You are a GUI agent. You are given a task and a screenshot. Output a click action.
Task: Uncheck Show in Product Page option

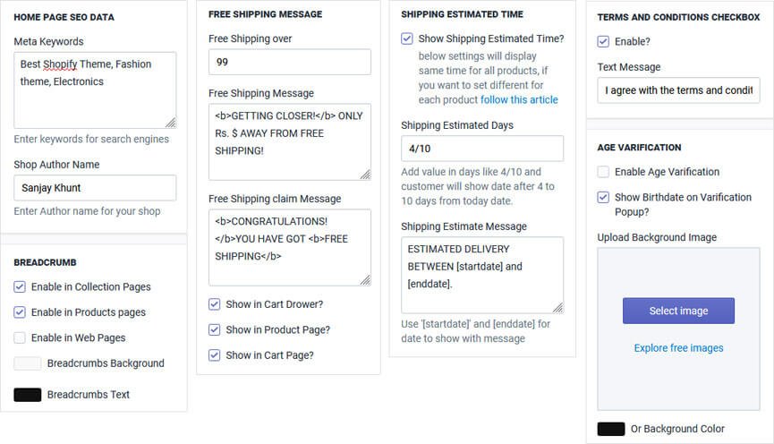click(215, 329)
